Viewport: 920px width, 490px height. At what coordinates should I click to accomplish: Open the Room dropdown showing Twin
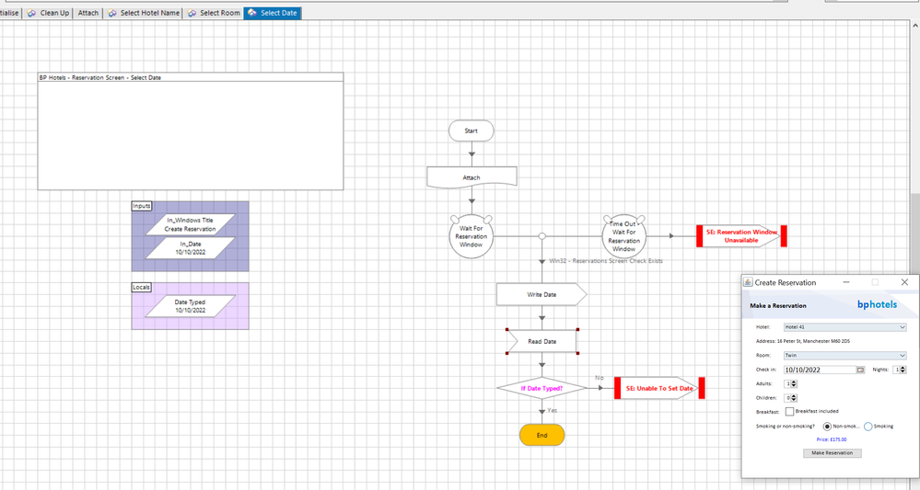click(x=844, y=356)
